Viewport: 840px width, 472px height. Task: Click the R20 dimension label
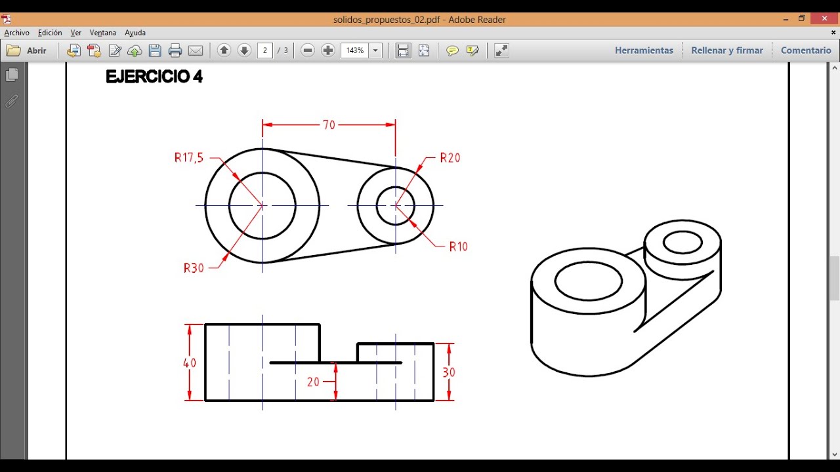[x=450, y=157]
